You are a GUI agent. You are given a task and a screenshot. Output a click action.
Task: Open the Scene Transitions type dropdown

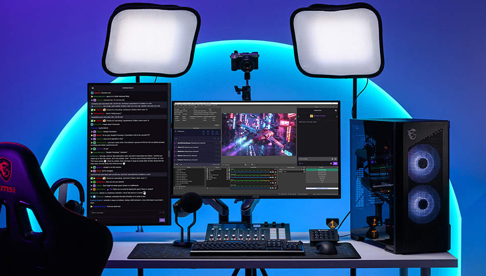(x=291, y=170)
